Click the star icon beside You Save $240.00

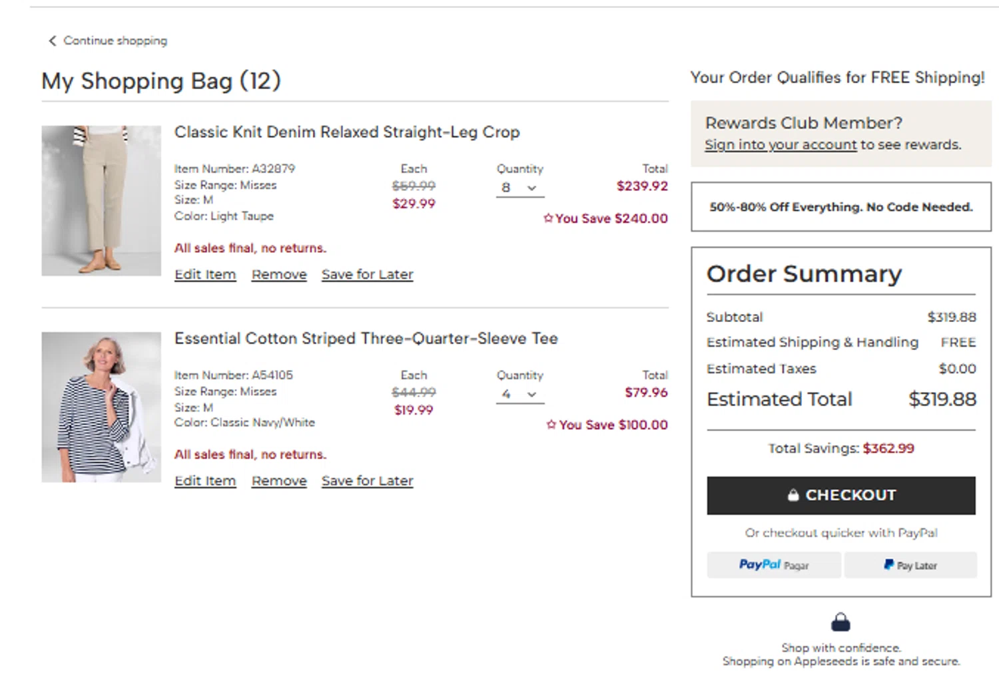(x=548, y=218)
